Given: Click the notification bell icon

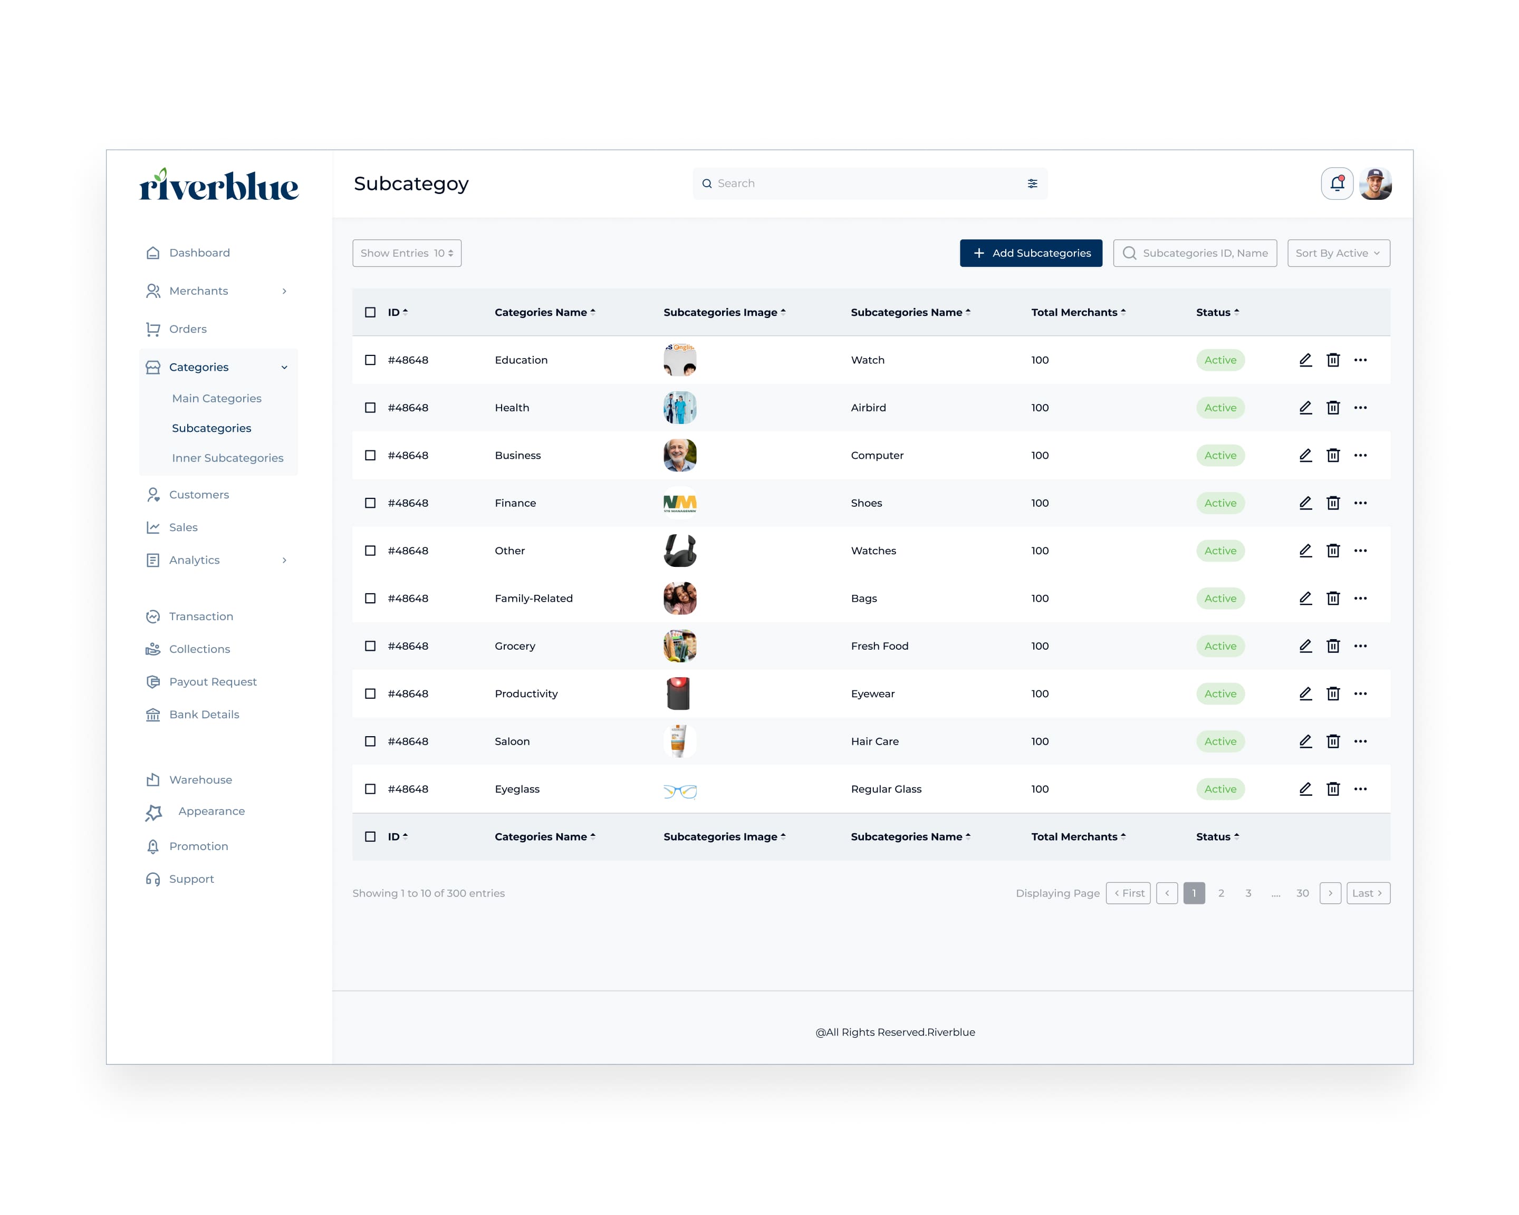Looking at the screenshot, I should [x=1337, y=184].
